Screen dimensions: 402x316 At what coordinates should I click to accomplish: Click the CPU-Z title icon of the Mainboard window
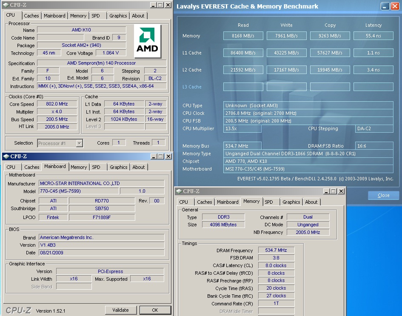coord(6,157)
